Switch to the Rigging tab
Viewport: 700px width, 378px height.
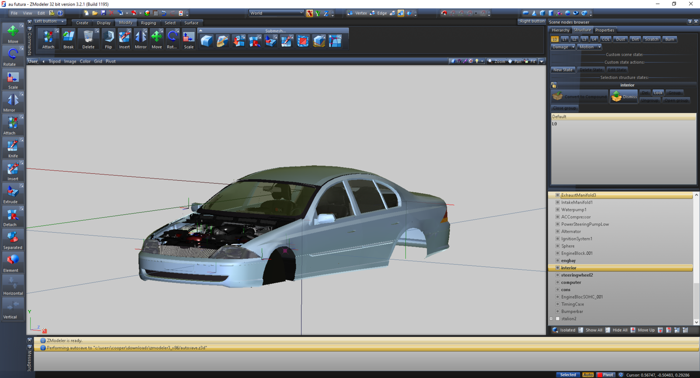point(148,23)
